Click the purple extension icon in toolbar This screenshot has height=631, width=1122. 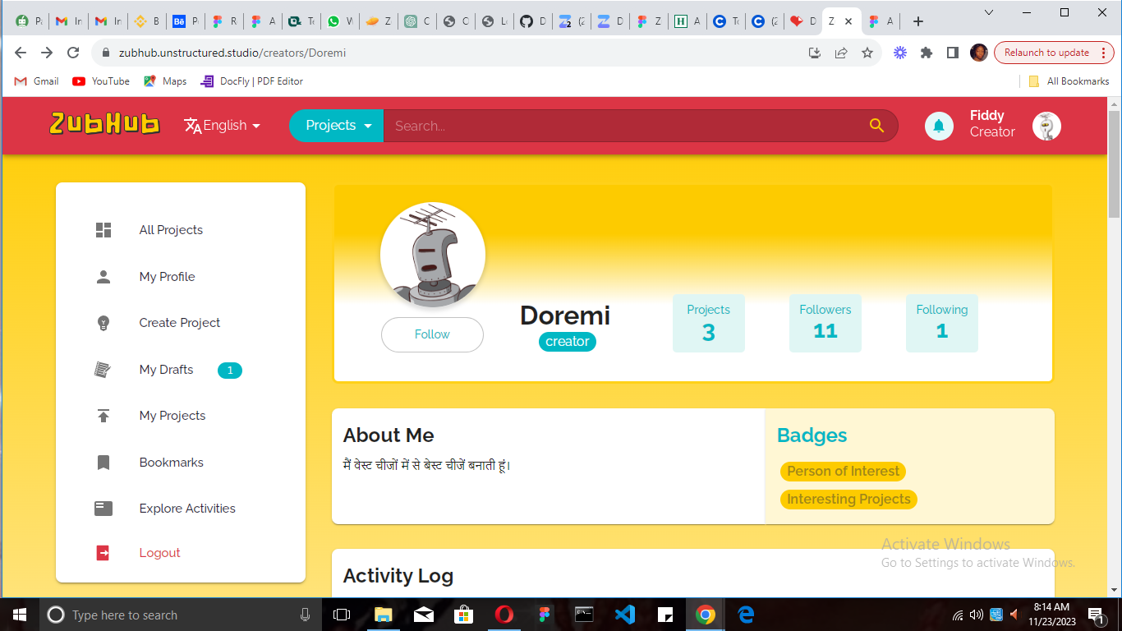pos(900,53)
